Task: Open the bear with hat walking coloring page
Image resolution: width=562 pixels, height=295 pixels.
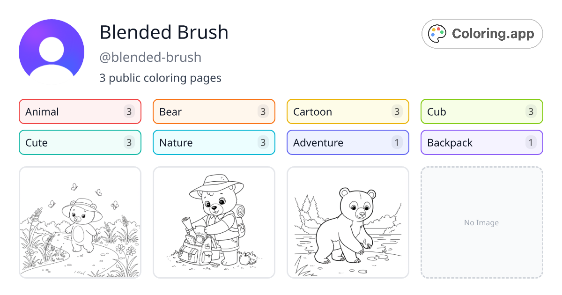Action: [80, 222]
